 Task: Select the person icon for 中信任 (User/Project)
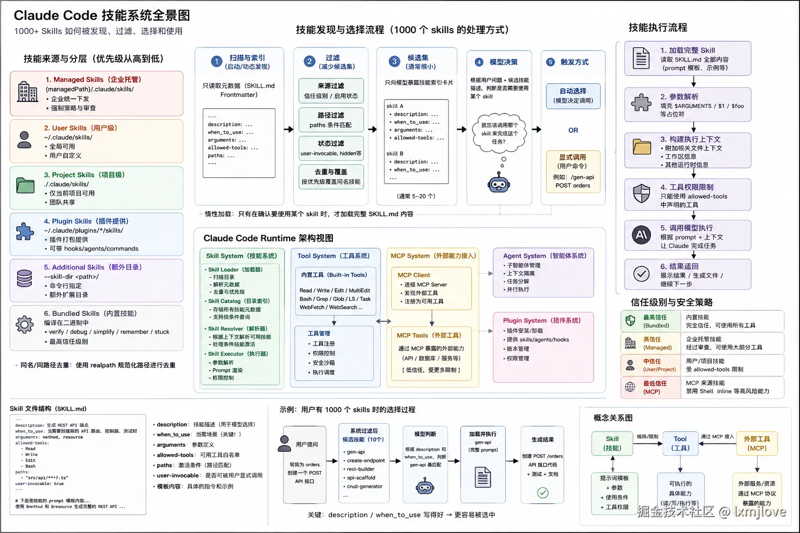pyautogui.click(x=630, y=364)
